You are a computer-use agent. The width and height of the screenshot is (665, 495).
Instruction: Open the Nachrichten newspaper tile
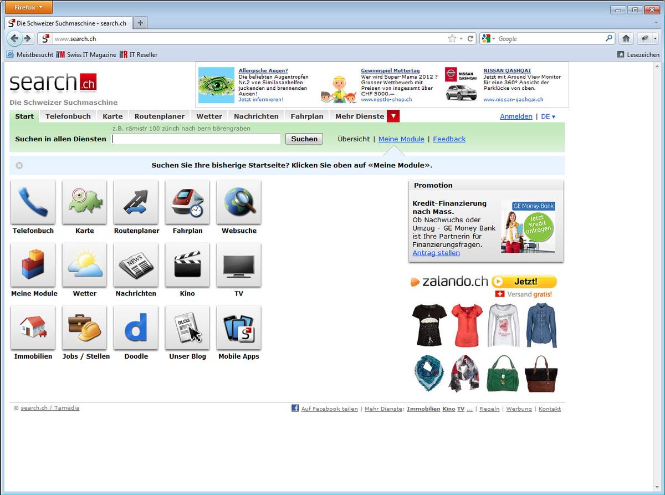click(136, 264)
